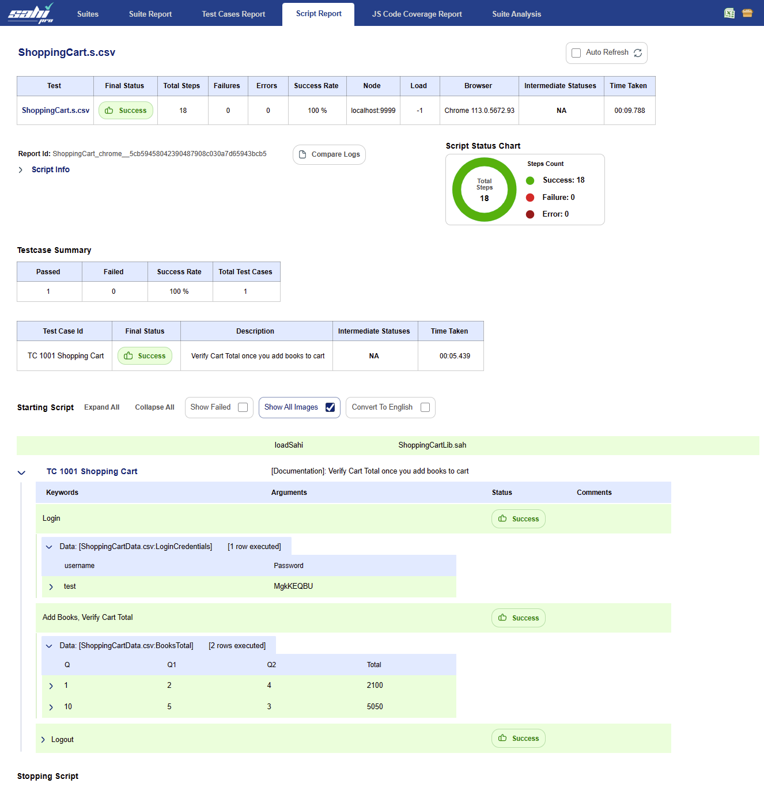Uncheck the Show All Images checkbox
764x791 pixels.
click(x=330, y=407)
